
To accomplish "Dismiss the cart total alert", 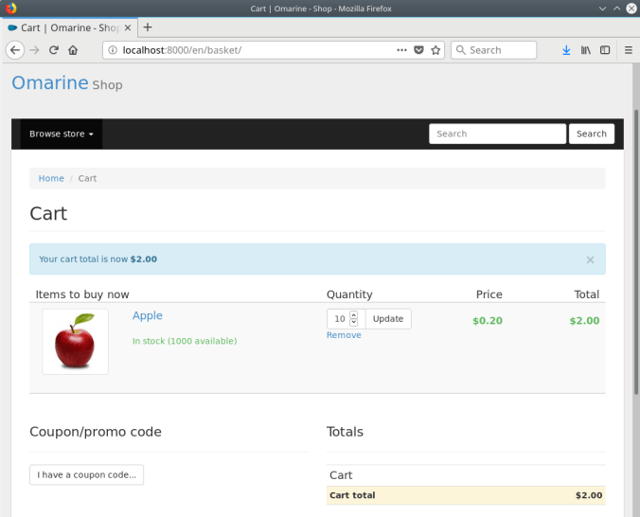I will [x=590, y=259].
